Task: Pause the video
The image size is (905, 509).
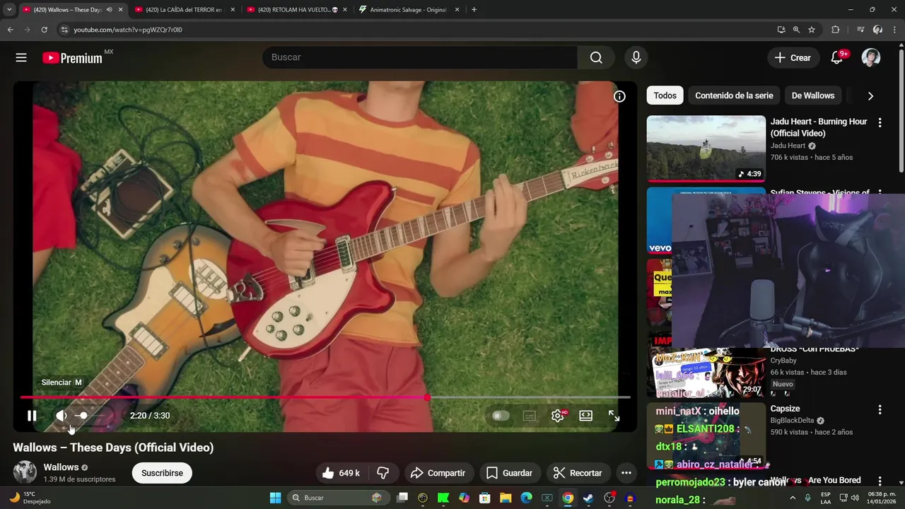Action: click(x=32, y=416)
